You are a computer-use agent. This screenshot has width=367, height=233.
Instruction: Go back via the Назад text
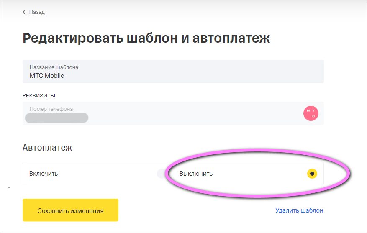coord(37,12)
